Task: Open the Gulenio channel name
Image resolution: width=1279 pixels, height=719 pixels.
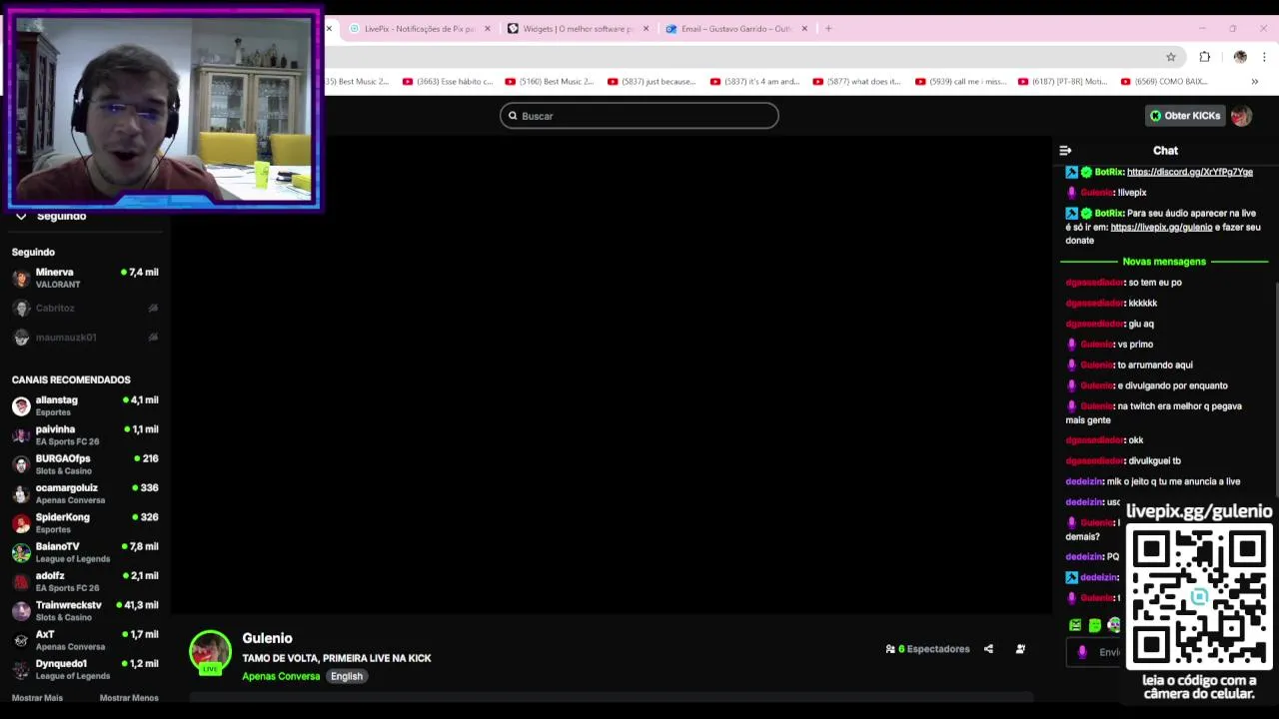Action: (267, 638)
